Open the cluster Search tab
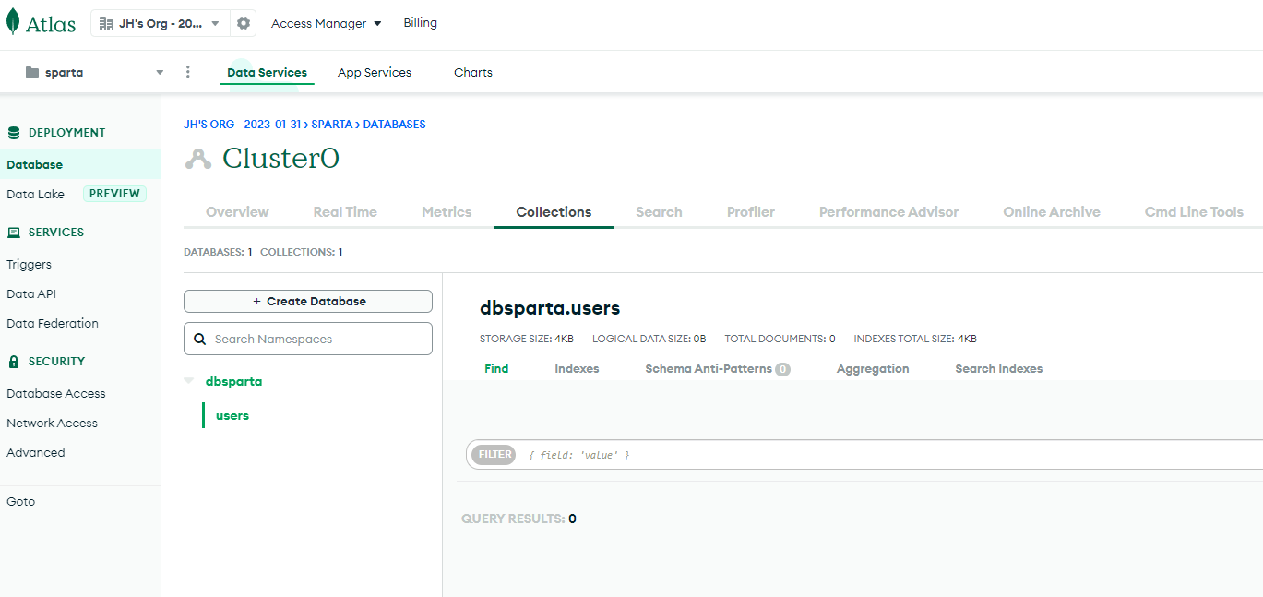 click(659, 211)
